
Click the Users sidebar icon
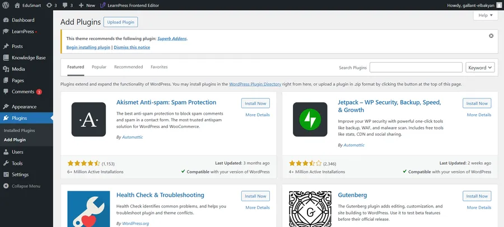(x=6, y=152)
